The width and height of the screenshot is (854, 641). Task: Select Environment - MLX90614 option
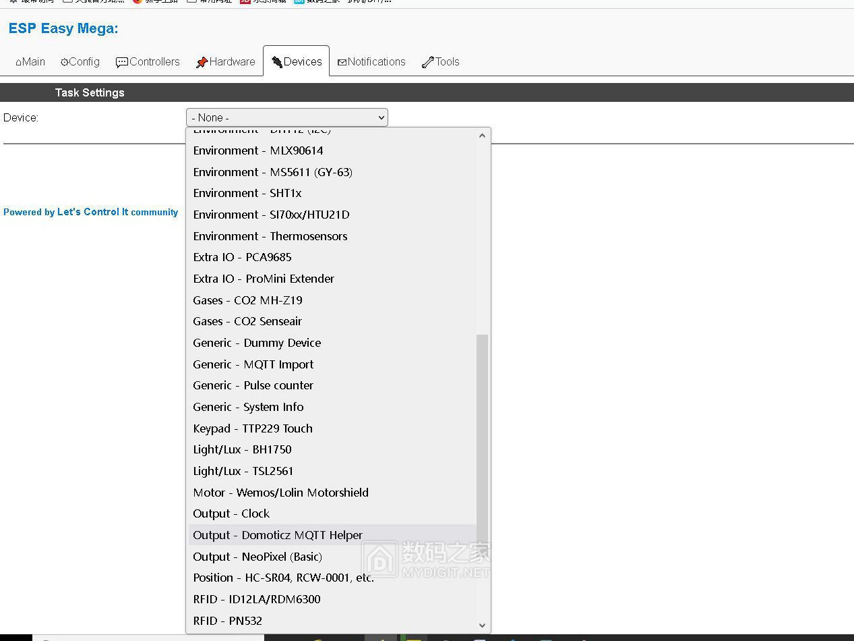[258, 150]
